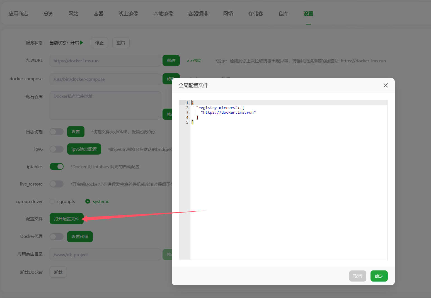
Task: Click the "registry-mirrors" line in editor
Action: click(220, 108)
